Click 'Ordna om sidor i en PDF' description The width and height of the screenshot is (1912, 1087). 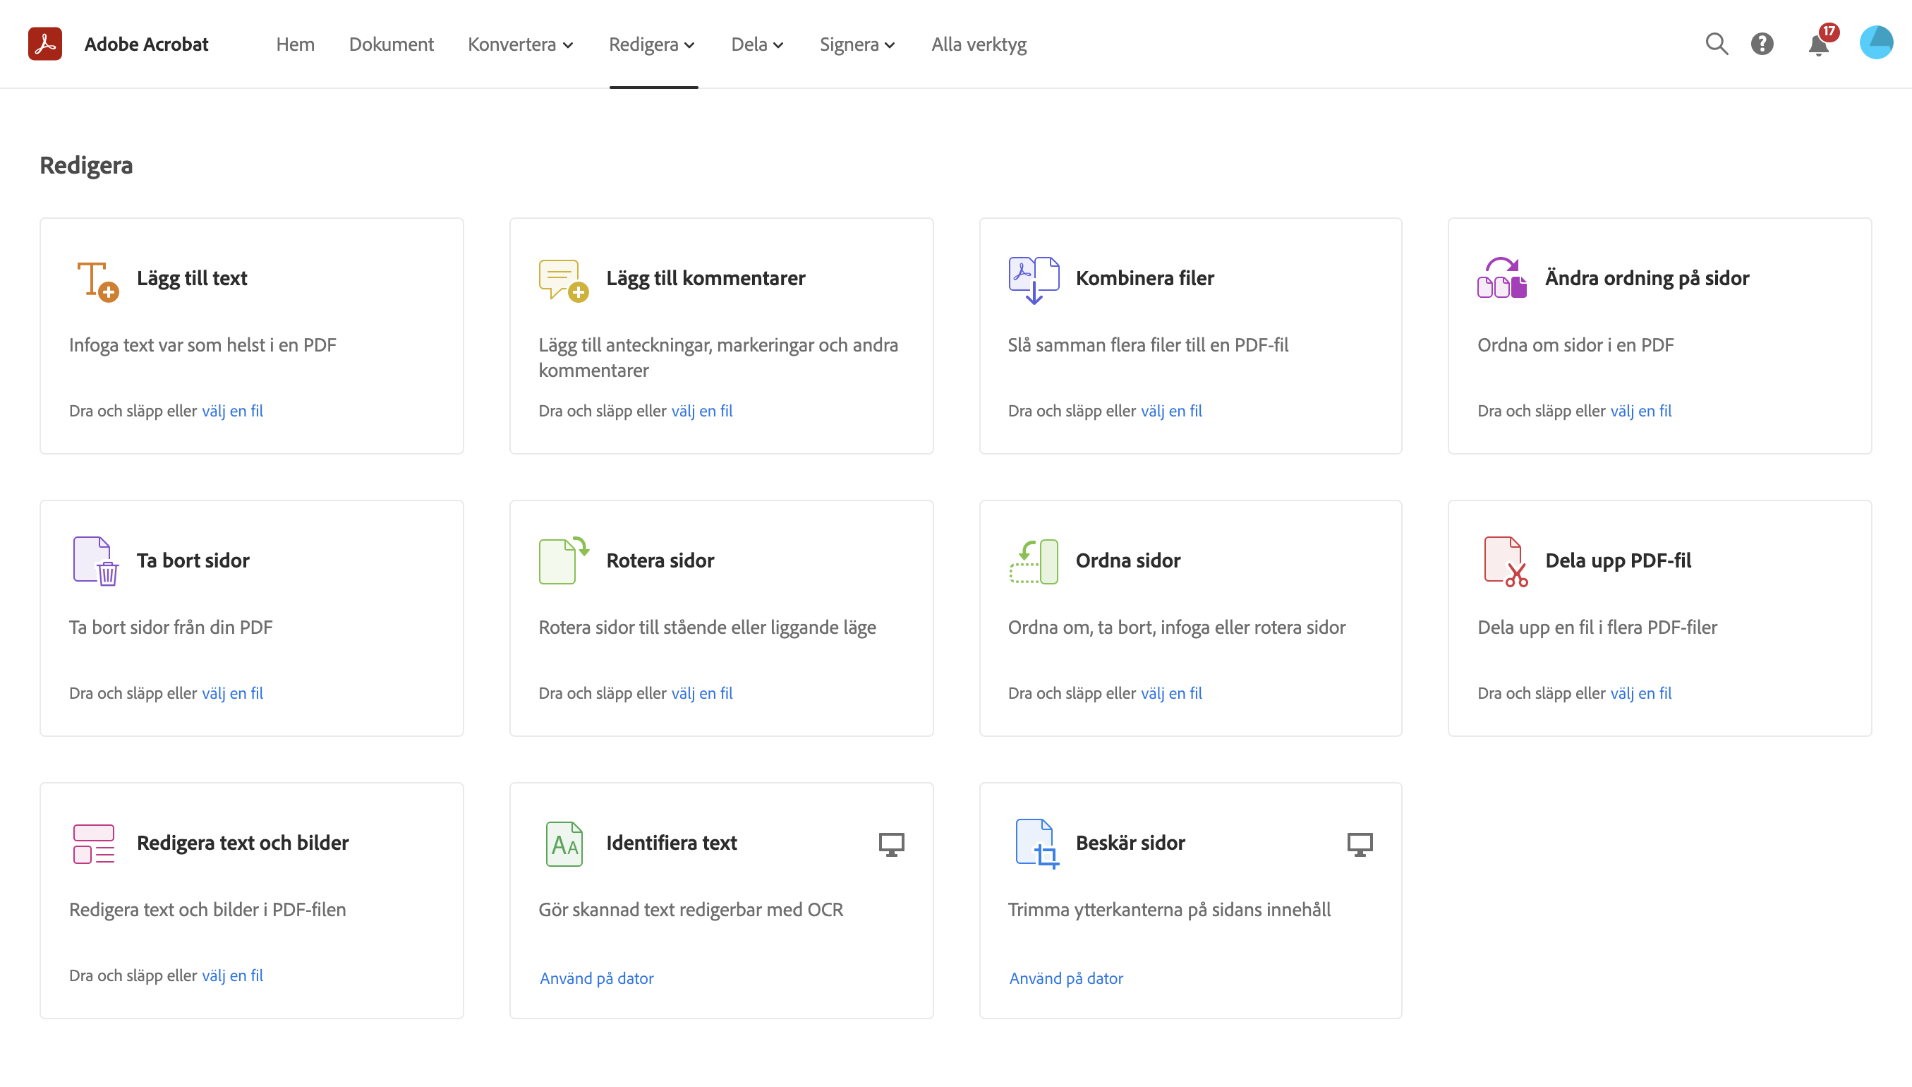[x=1575, y=346]
